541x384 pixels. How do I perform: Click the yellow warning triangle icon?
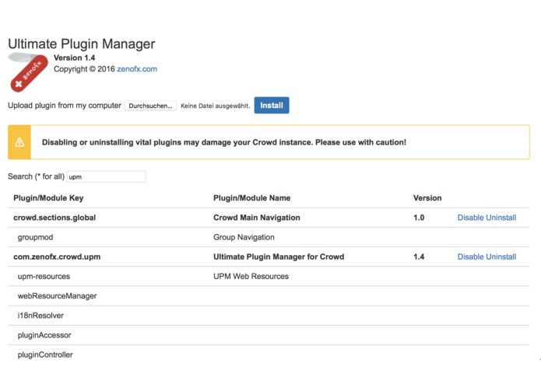19,142
